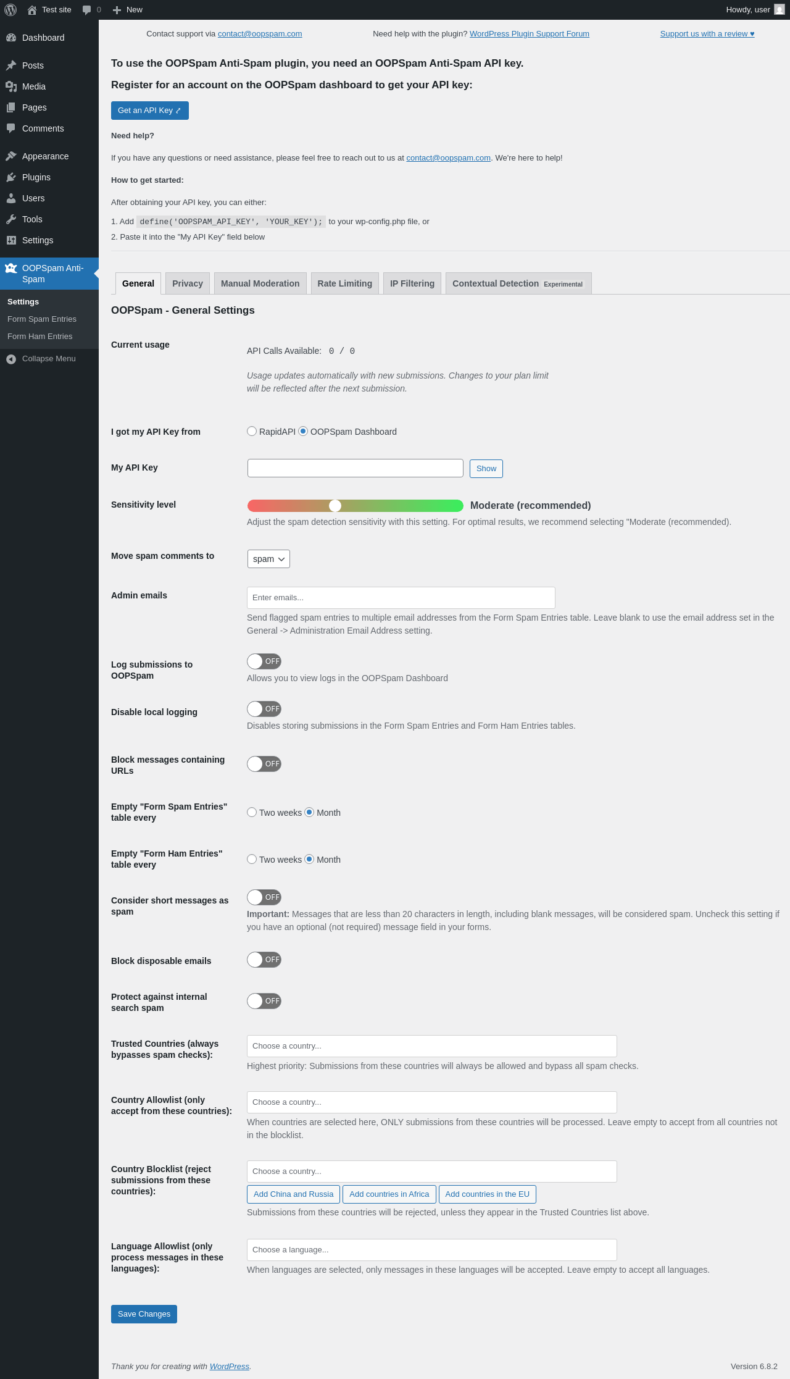Select Two weeks for Form Spam Entries

pyautogui.click(x=252, y=812)
